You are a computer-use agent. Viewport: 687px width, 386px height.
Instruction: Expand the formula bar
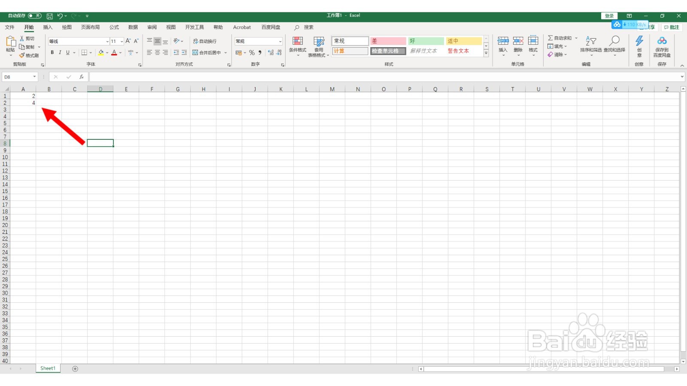[682, 77]
